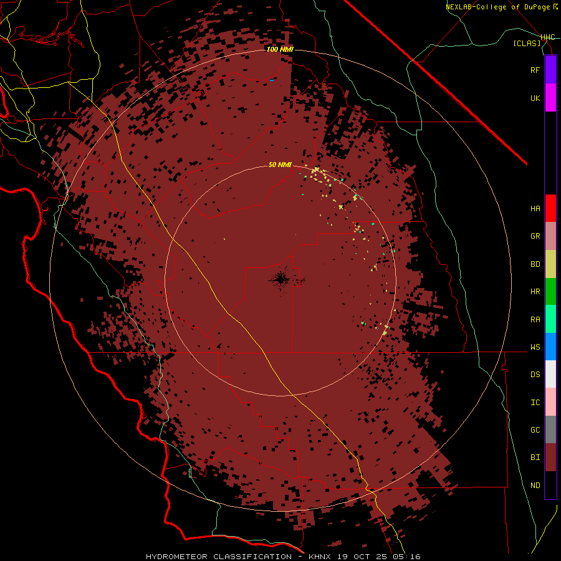Click the BI legend label
Screen dimensions: 561x561
click(x=535, y=458)
